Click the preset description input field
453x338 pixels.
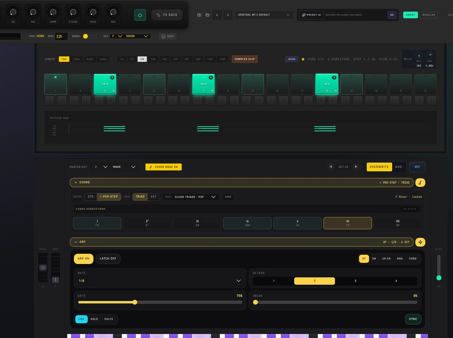click(355, 15)
